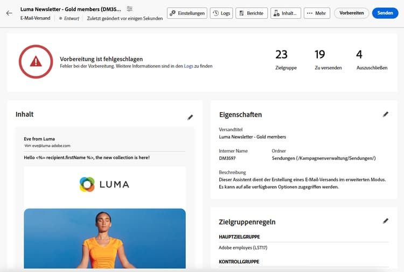Edit Inhalt section via pencil icon

190,117
